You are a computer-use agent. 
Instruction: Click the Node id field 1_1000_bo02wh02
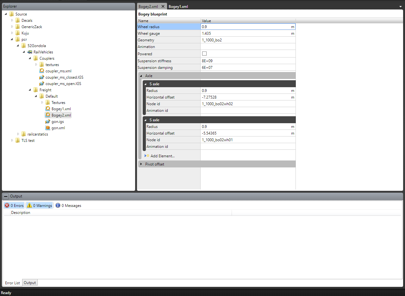248,104
